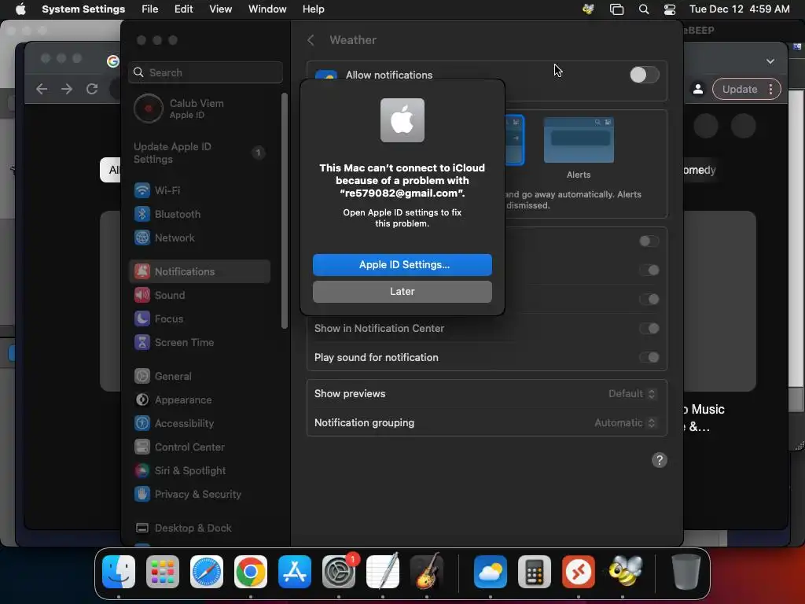This screenshot has height=604, width=805.
Task: Open App Store from the Dock
Action: (x=295, y=572)
